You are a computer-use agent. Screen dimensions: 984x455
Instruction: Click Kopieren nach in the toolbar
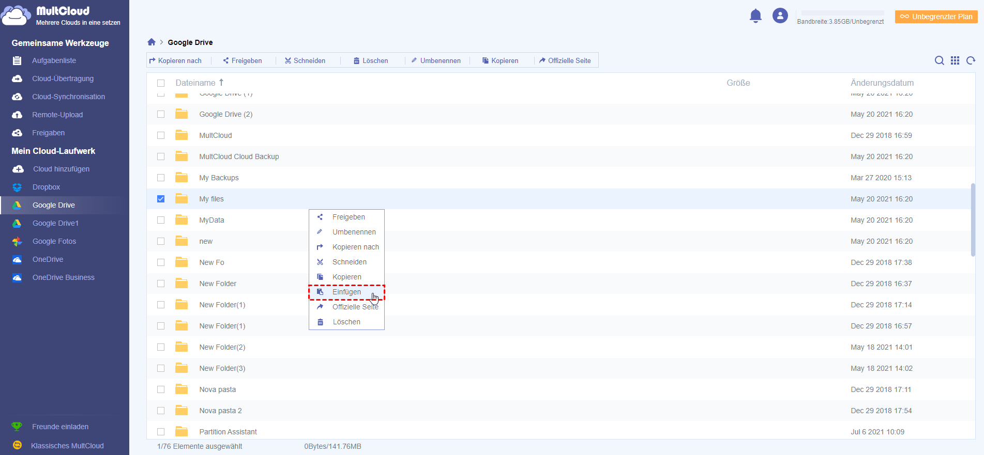(x=176, y=60)
